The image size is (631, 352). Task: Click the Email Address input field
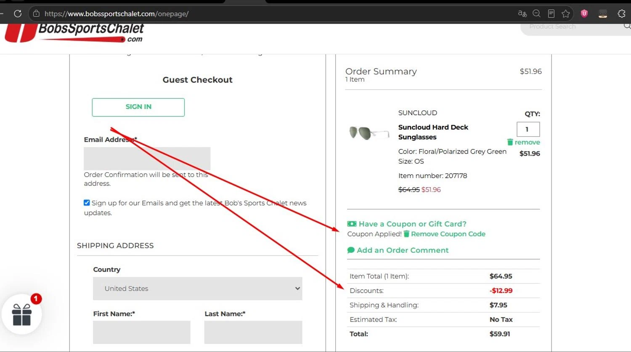147,159
